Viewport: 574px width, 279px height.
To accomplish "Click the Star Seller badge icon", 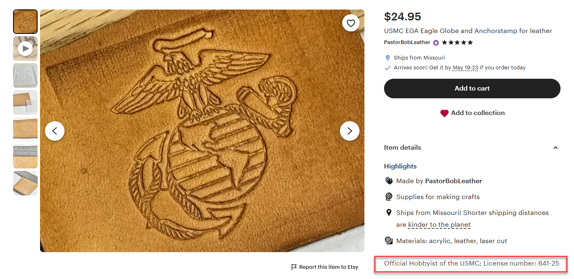I will tap(436, 43).
